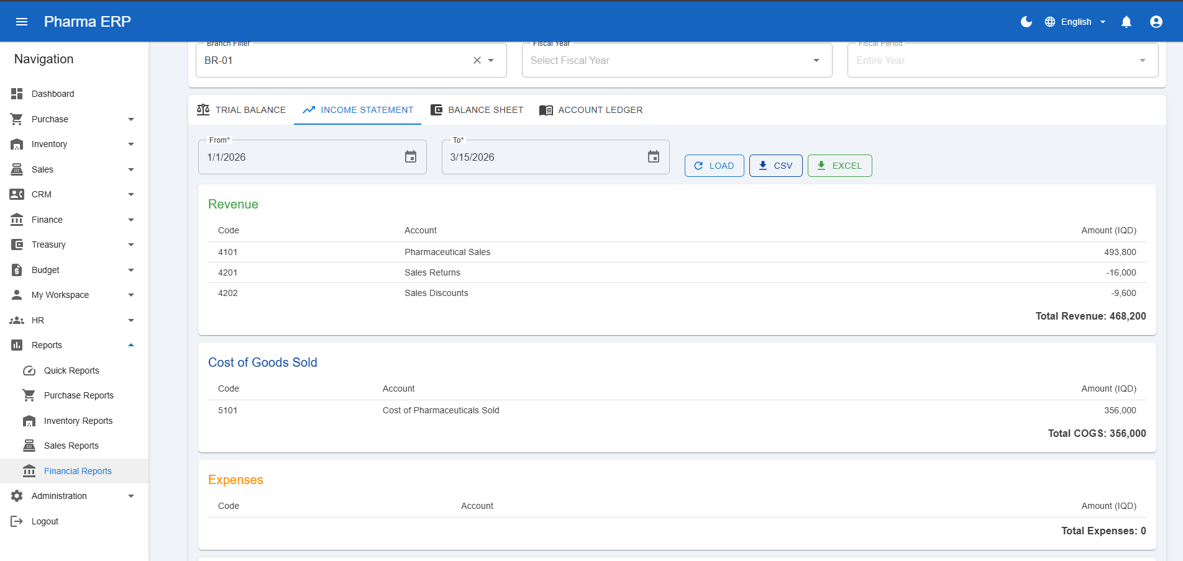Switch to the Balance Sheet tab
The image size is (1183, 561).
click(x=477, y=110)
